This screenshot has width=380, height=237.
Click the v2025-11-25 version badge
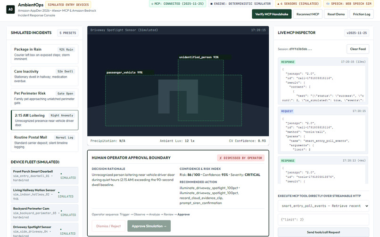click(356, 33)
